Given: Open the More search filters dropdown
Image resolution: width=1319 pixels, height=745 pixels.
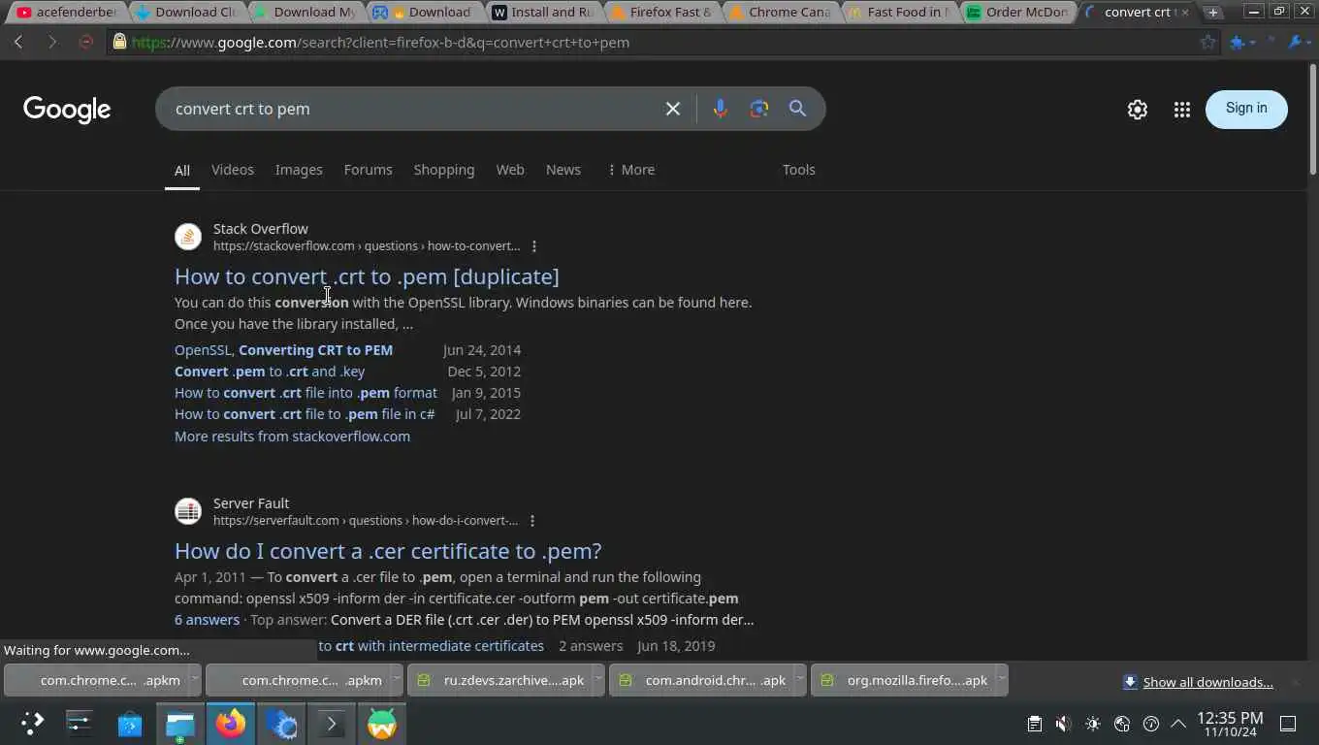Looking at the screenshot, I should click(x=630, y=170).
